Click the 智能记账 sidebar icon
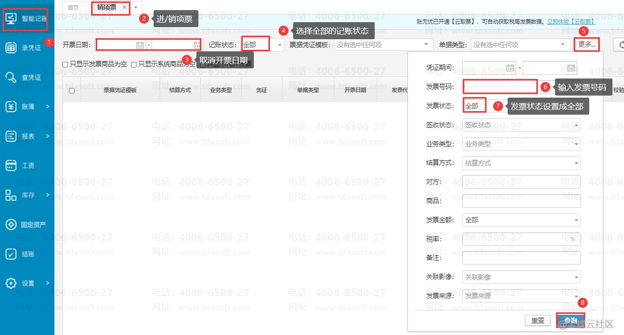 click(11, 19)
